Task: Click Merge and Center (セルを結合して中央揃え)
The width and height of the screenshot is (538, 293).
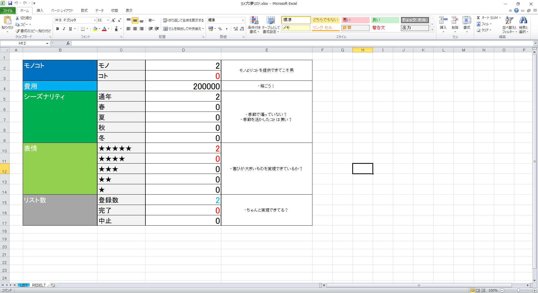Action: point(182,29)
